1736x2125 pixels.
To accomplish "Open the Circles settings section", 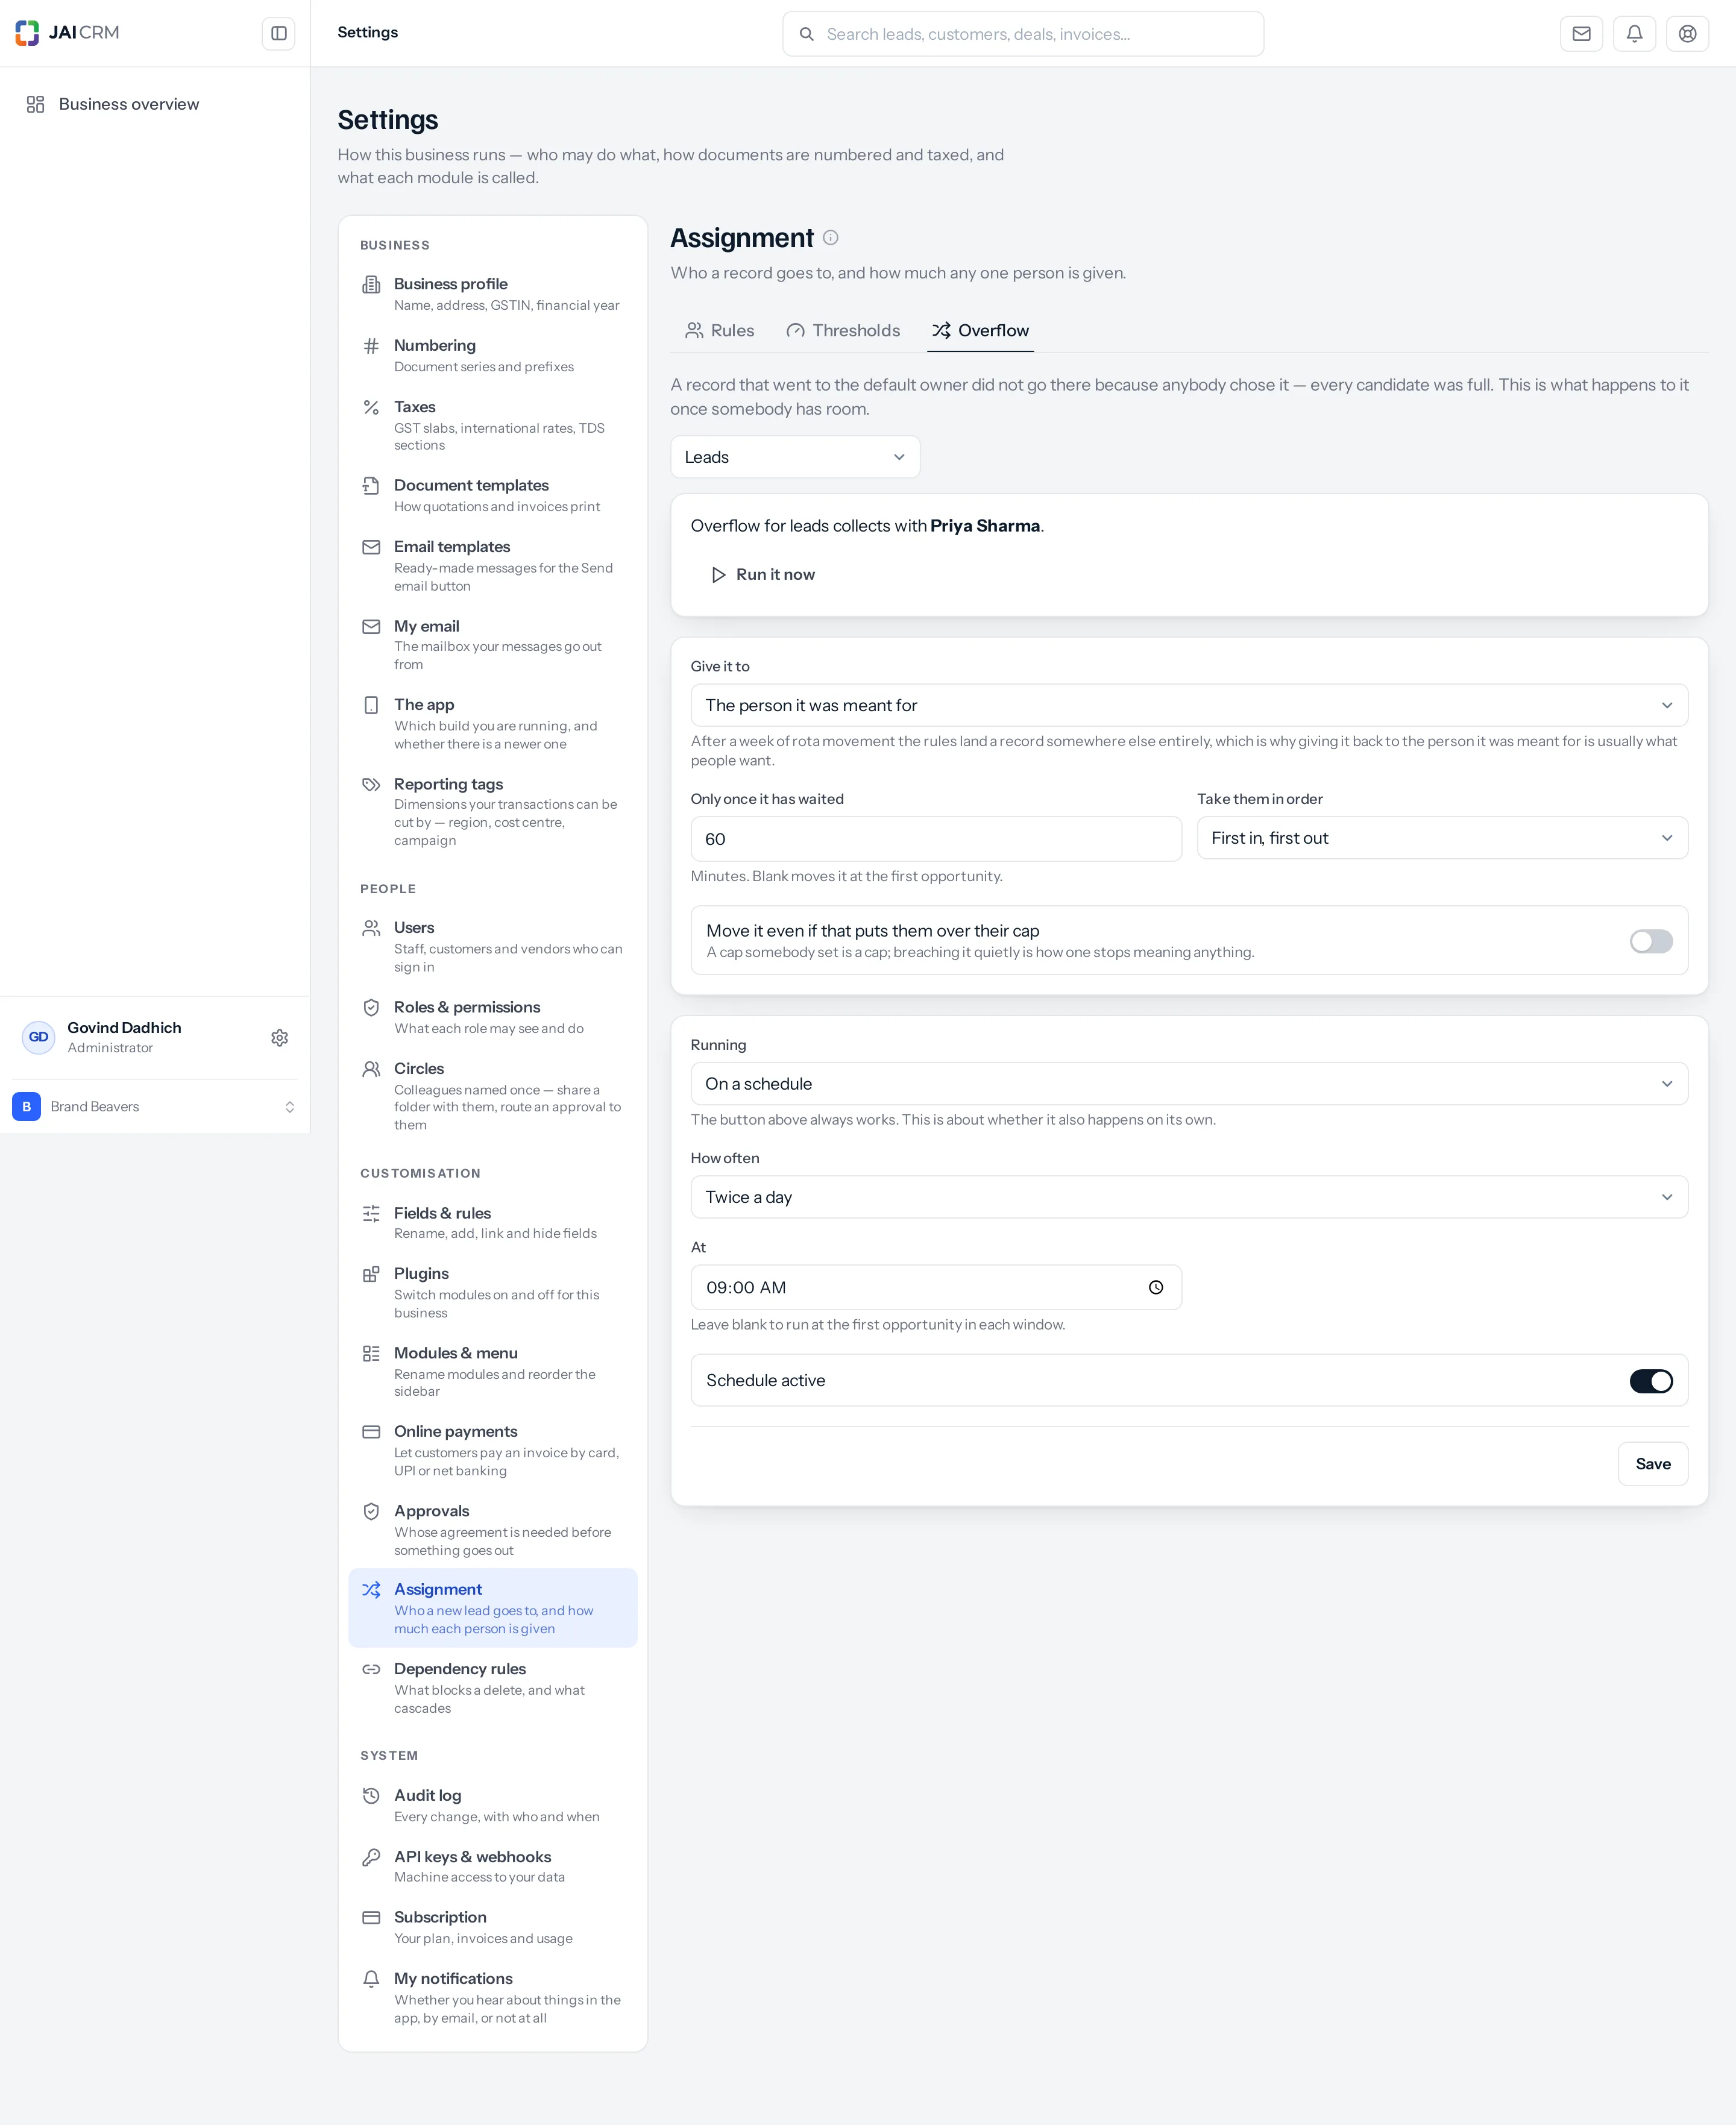I will coord(493,1096).
